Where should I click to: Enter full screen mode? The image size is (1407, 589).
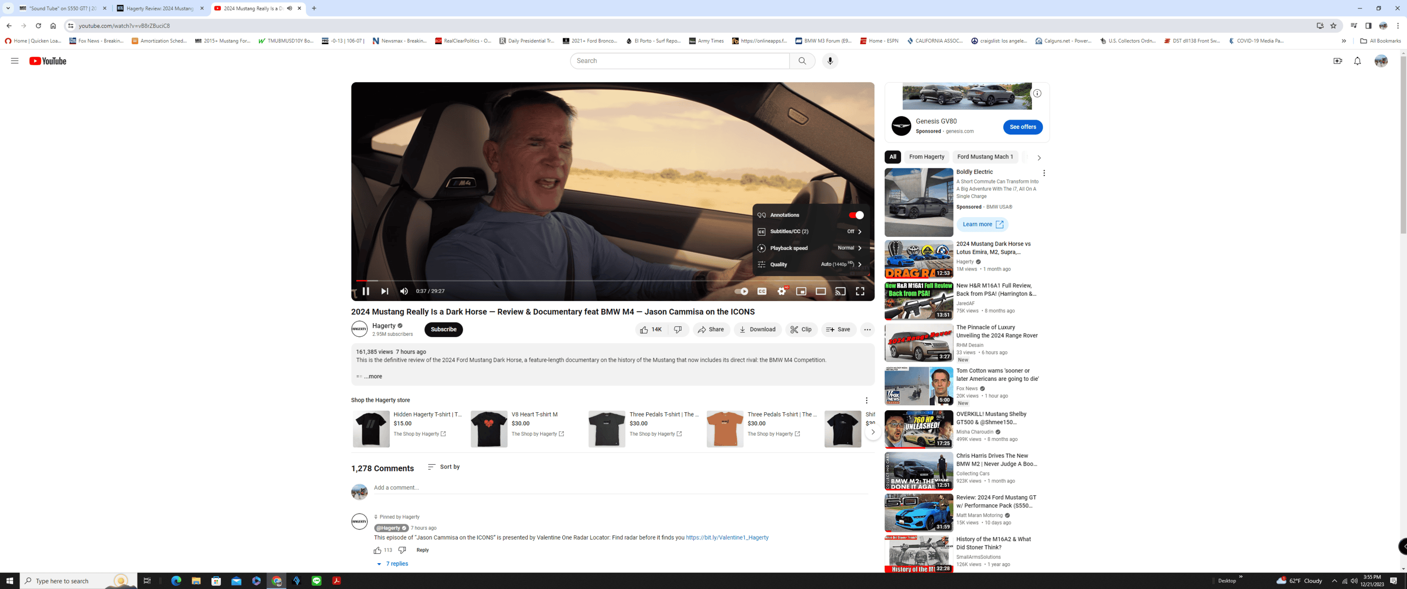(x=860, y=291)
